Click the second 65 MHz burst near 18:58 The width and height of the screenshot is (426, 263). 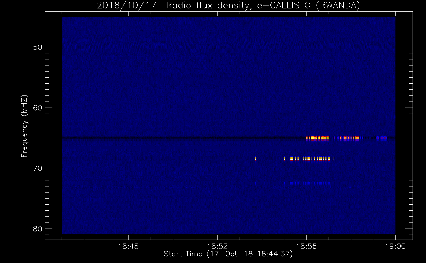(350, 138)
